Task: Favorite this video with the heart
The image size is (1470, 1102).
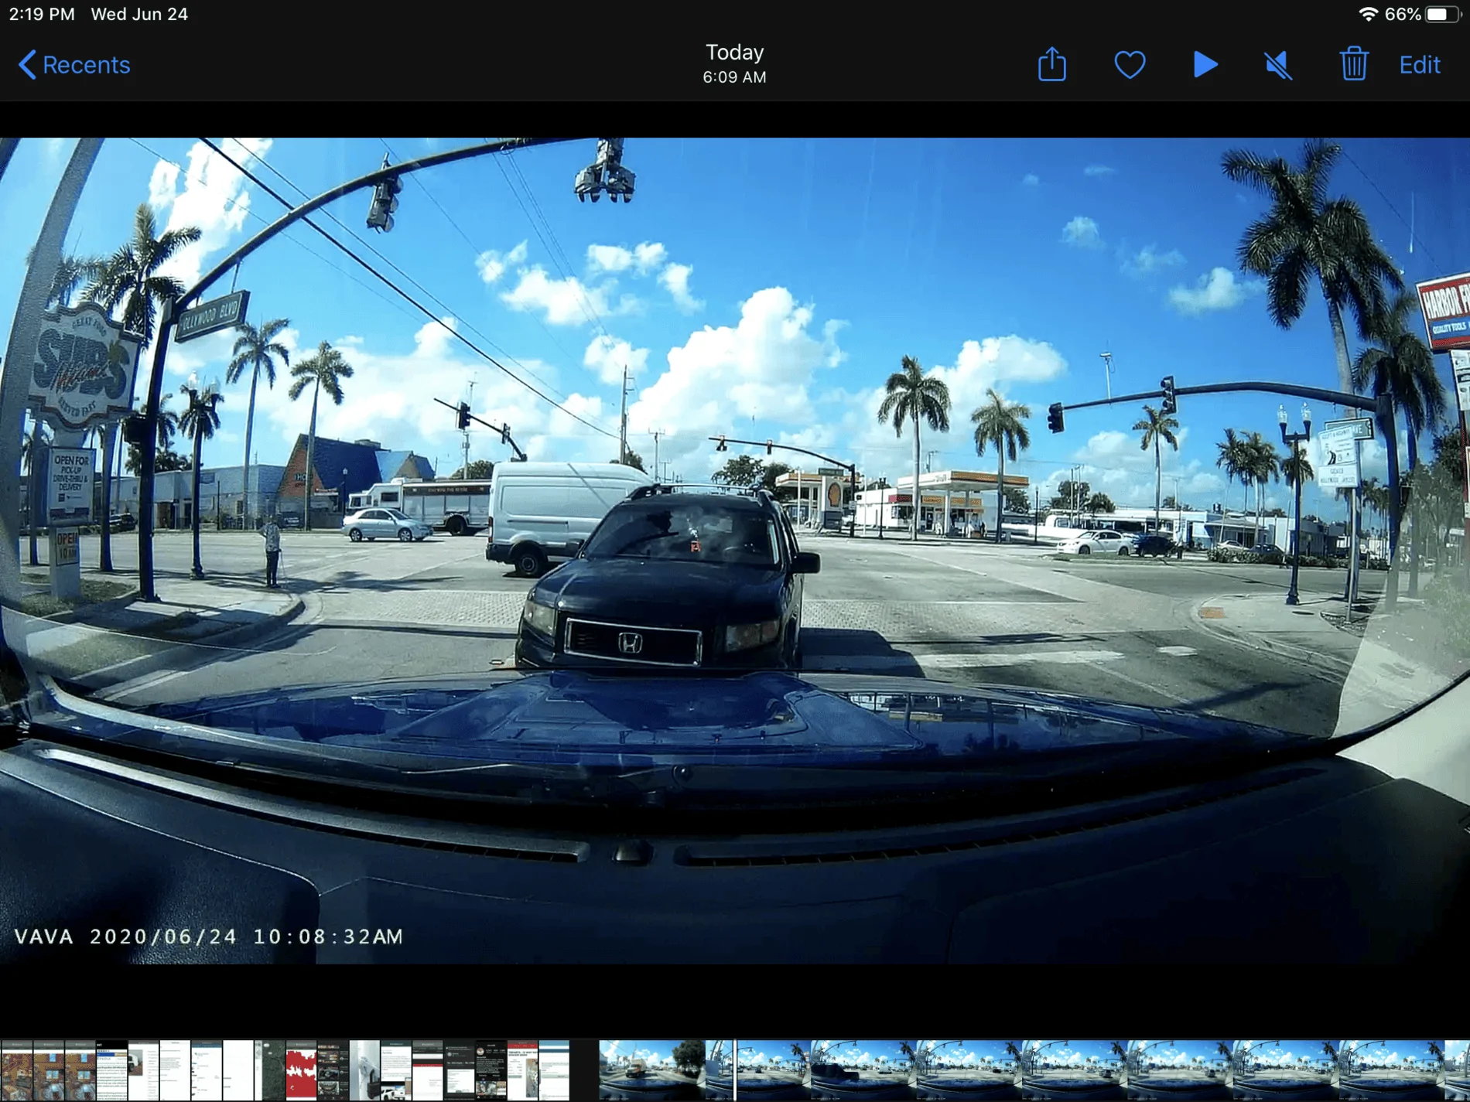Action: 1130,65
